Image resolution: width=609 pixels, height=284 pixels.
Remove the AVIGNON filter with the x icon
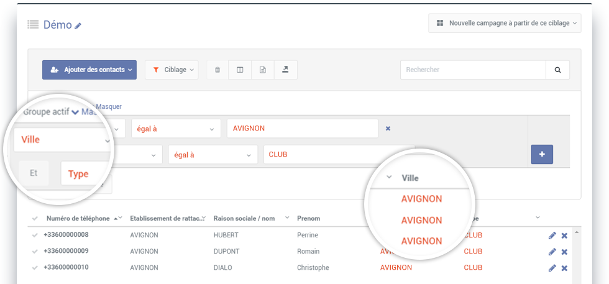tap(388, 129)
